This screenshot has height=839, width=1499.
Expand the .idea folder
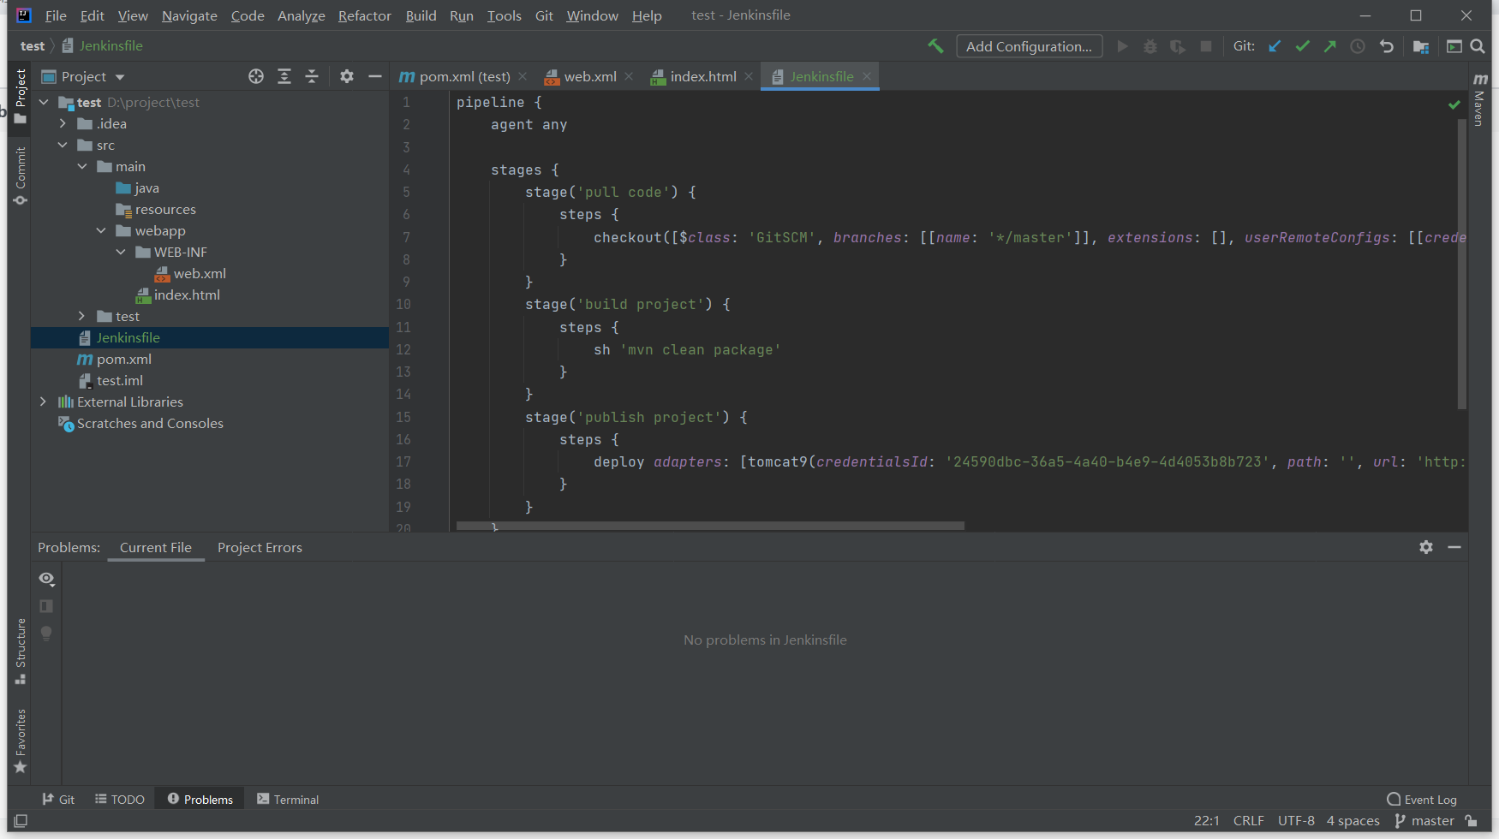[63, 123]
